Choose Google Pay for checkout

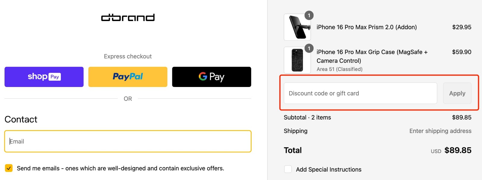[211, 77]
